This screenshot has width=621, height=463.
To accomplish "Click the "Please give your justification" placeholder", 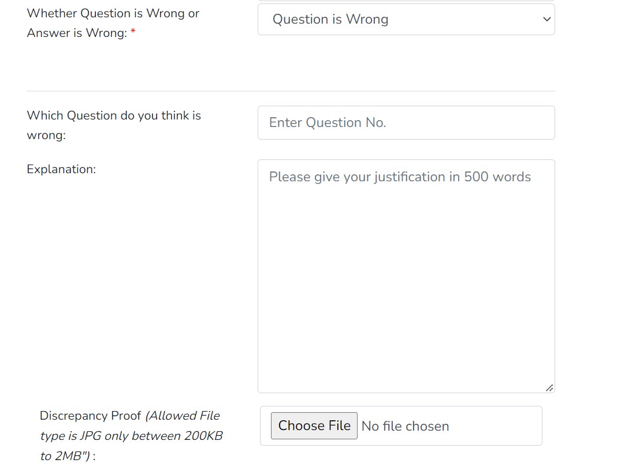I will pos(400,177).
